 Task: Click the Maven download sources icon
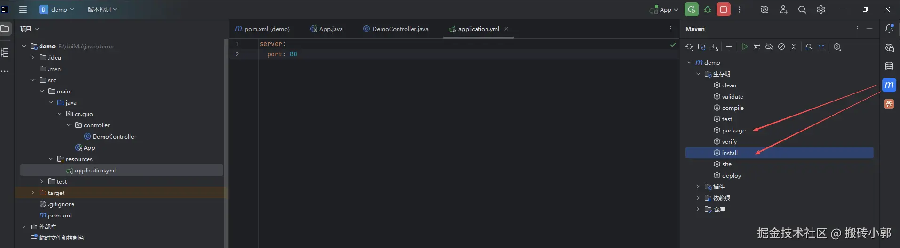tap(714, 47)
